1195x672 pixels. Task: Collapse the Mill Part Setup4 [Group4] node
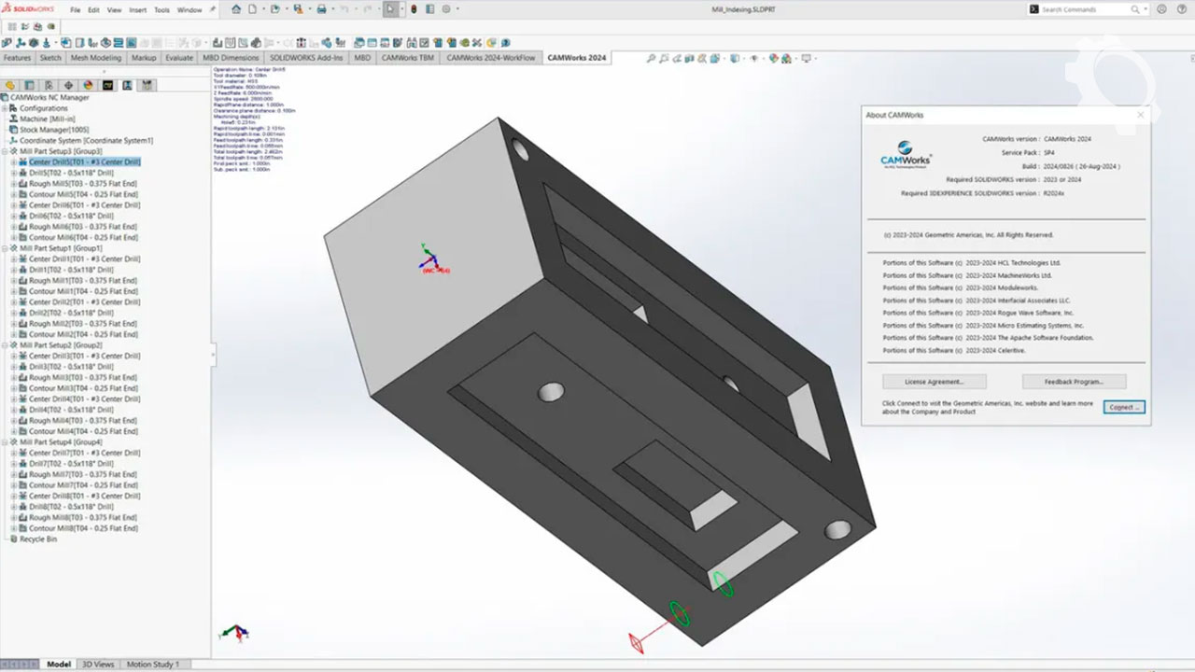(x=6, y=442)
